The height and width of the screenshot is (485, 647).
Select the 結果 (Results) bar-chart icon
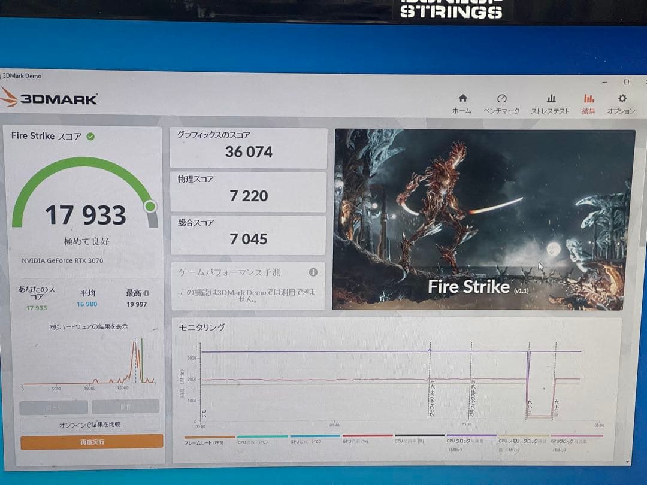point(589,98)
